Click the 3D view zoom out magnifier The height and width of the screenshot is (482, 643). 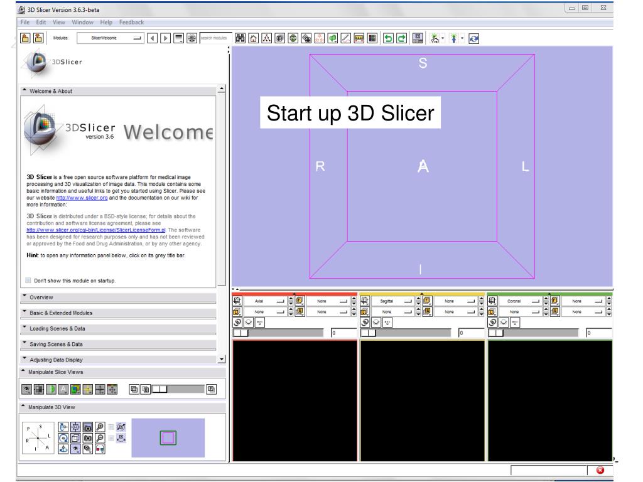click(100, 437)
